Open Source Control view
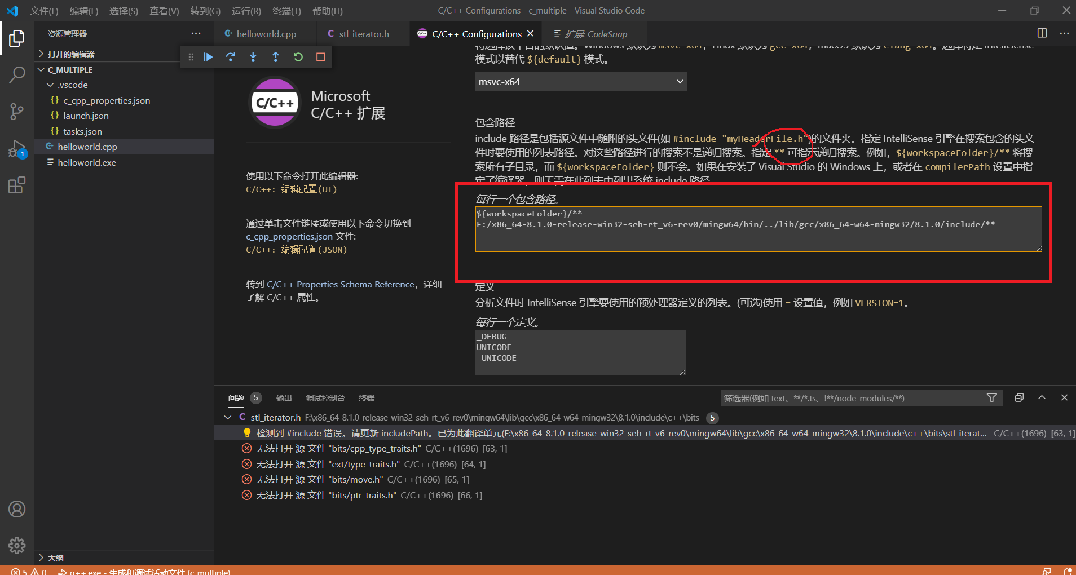 point(17,112)
